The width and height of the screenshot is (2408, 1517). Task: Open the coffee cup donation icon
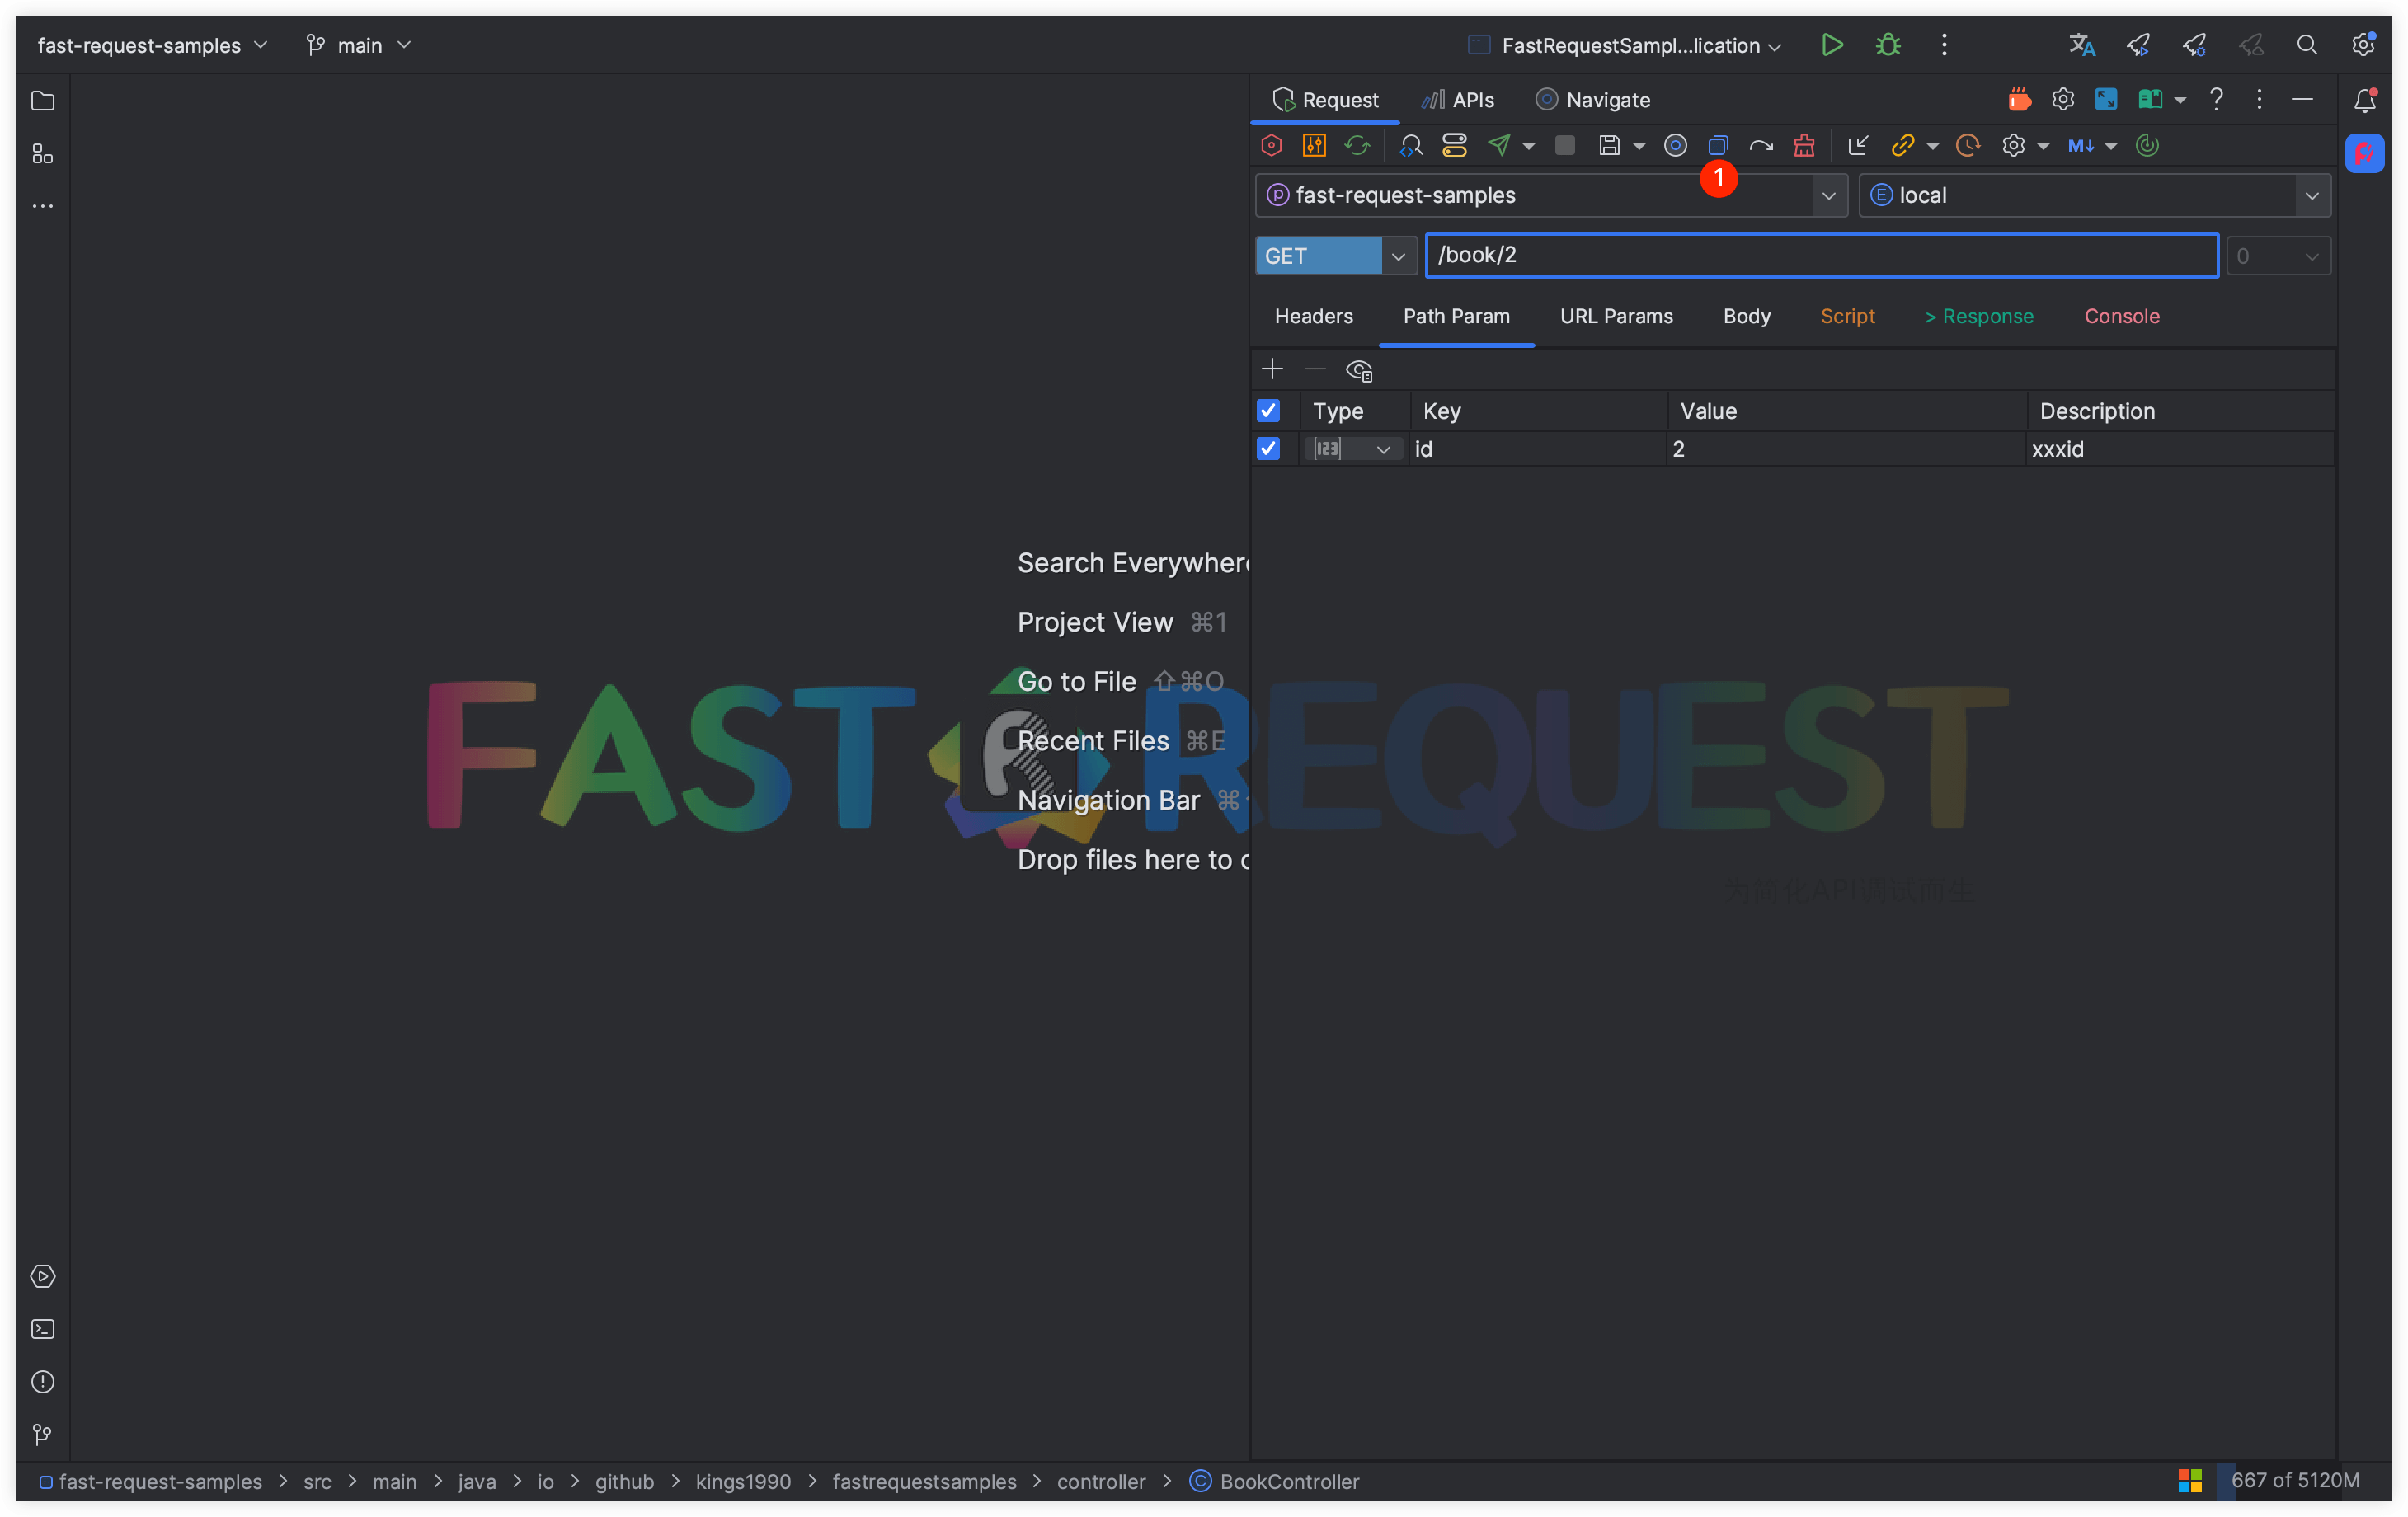coord(2019,99)
